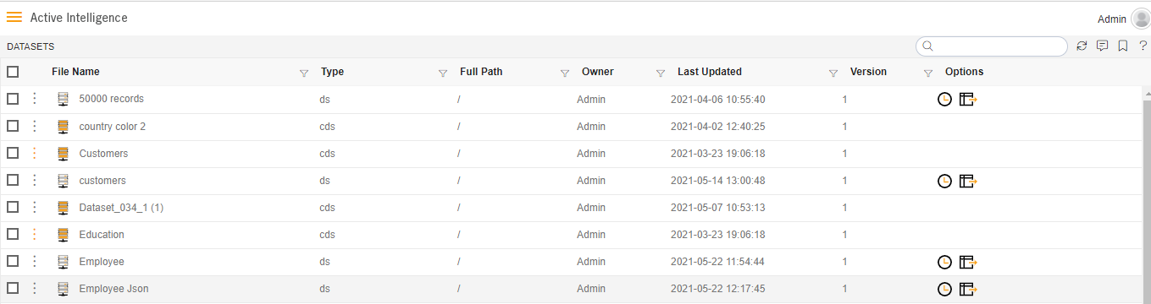The image size is (1151, 304).
Task: Open the Employee dataset
Action: click(x=102, y=262)
